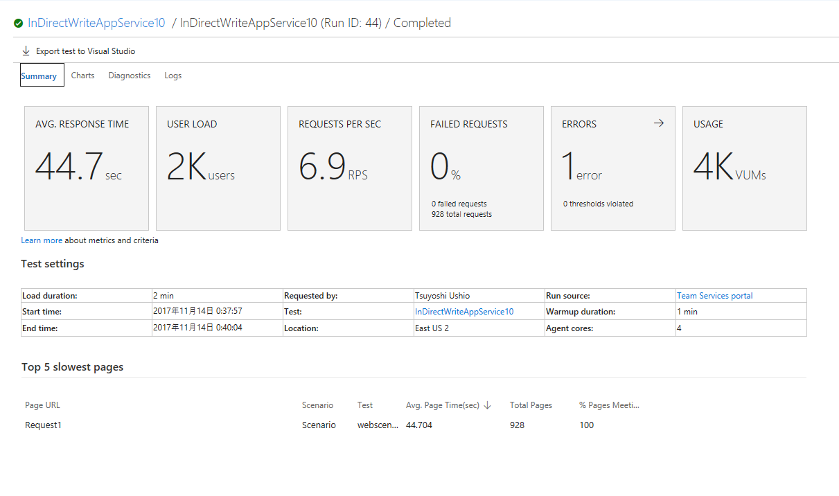The width and height of the screenshot is (839, 496).
Task: Open InDirectWriteAppService10 link in Test settings
Action: point(464,312)
